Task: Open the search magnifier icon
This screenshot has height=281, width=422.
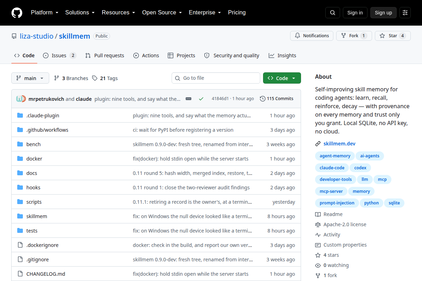Action: 333,13
